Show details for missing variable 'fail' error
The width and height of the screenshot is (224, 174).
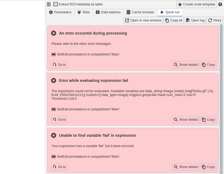pyautogui.click(x=186, y=167)
